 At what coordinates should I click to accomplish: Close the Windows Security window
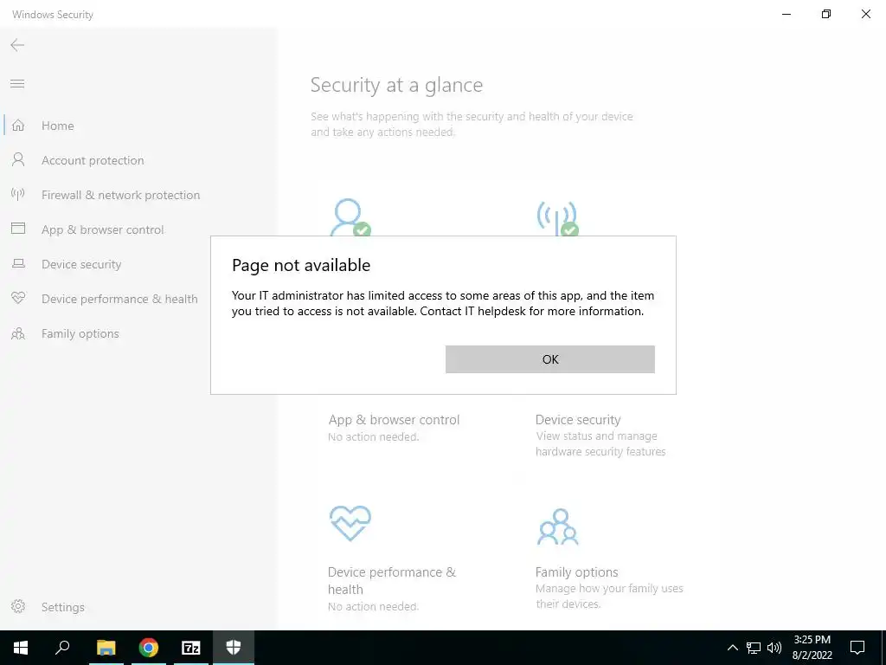[x=865, y=14]
